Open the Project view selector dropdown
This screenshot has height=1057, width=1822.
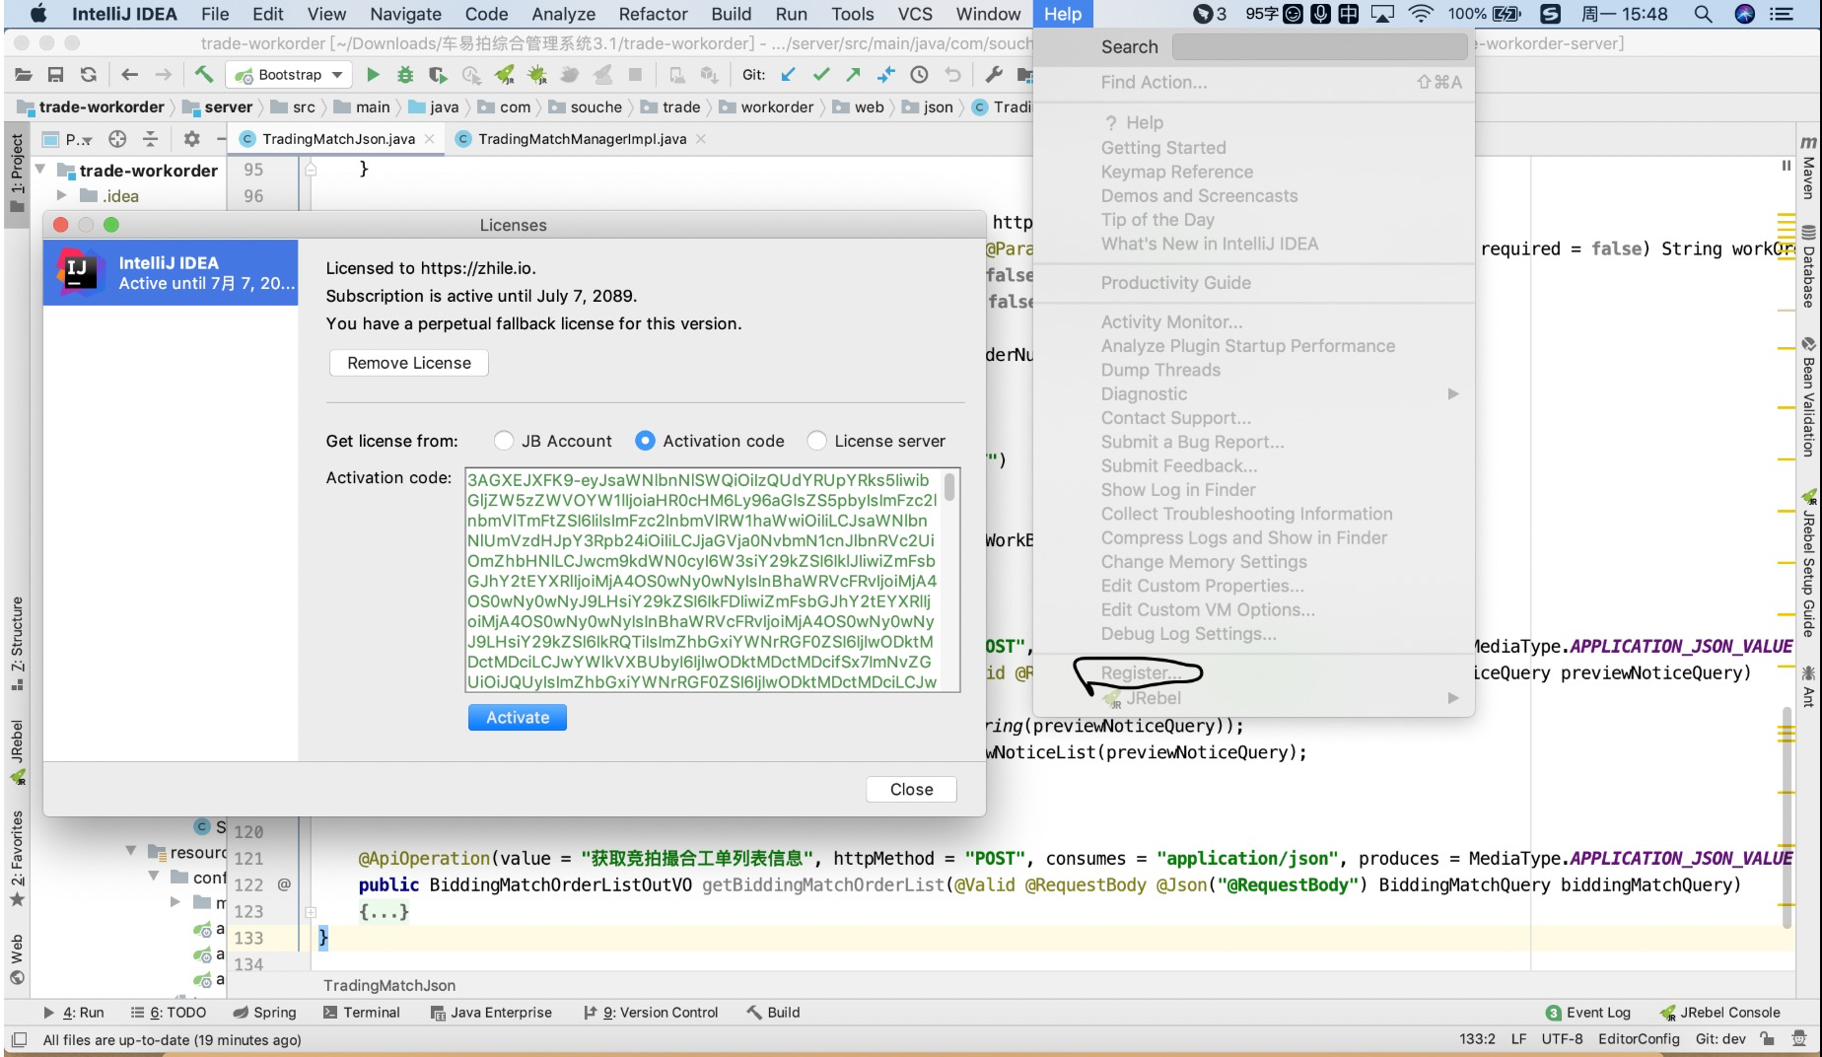point(69,139)
